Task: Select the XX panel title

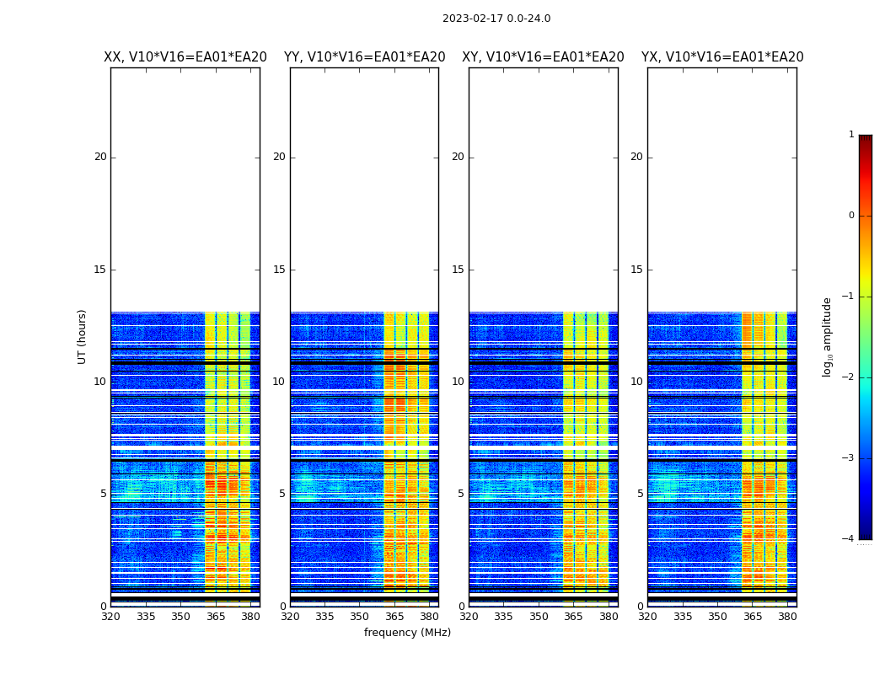Action: click(185, 57)
